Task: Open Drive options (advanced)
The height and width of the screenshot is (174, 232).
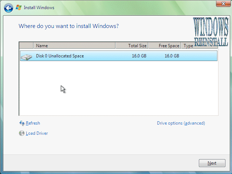Action: tap(181, 124)
